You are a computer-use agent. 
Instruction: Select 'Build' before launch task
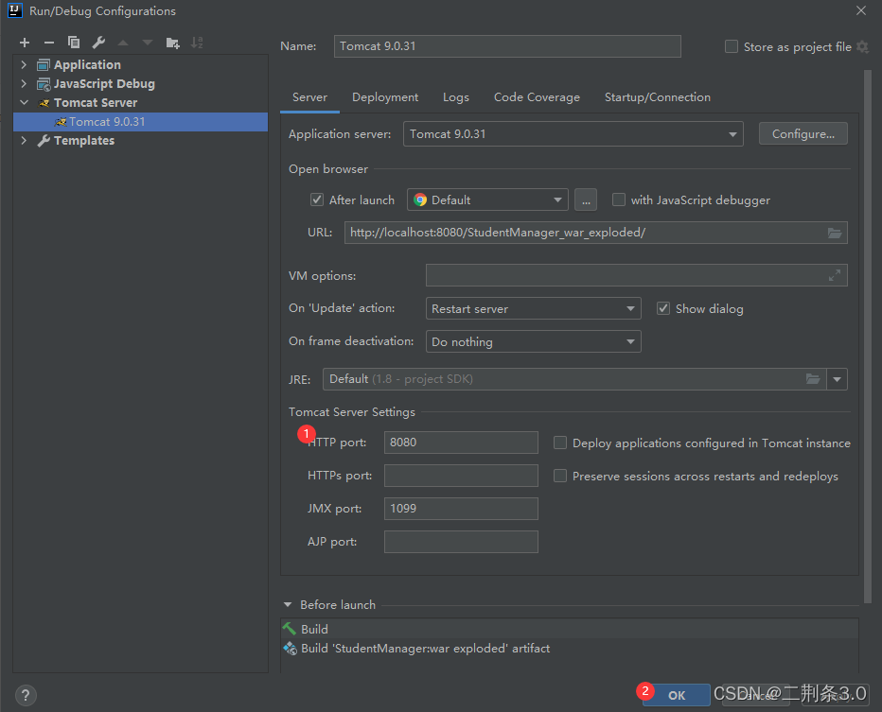pyautogui.click(x=570, y=629)
